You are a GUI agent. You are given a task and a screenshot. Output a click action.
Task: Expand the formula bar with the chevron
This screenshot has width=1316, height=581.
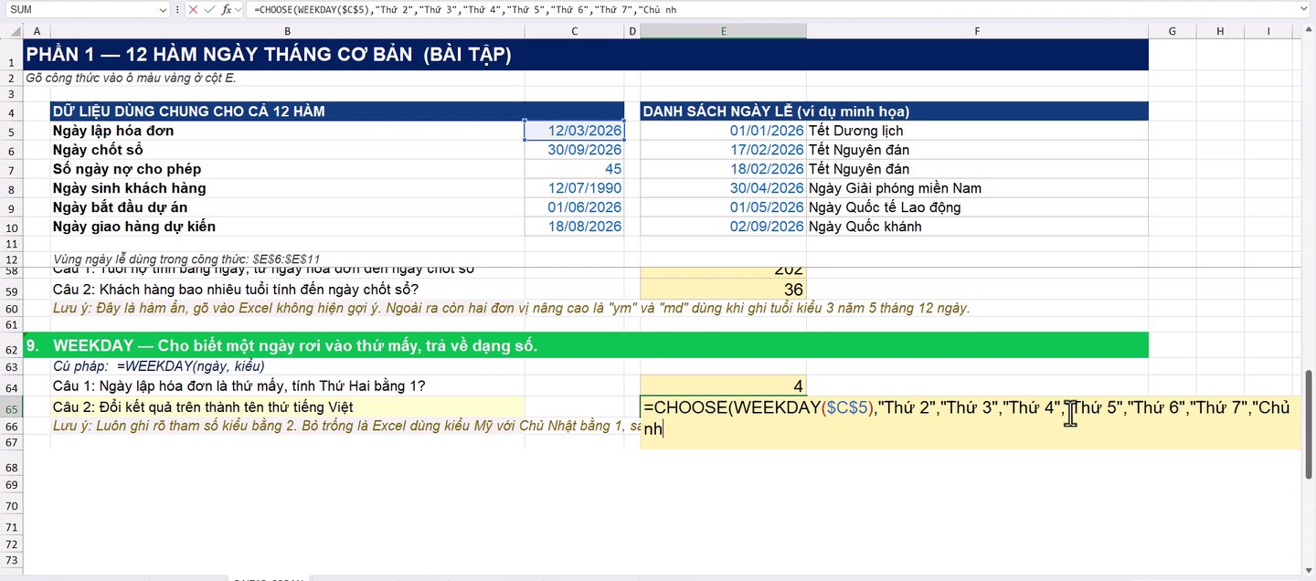pos(1304,9)
